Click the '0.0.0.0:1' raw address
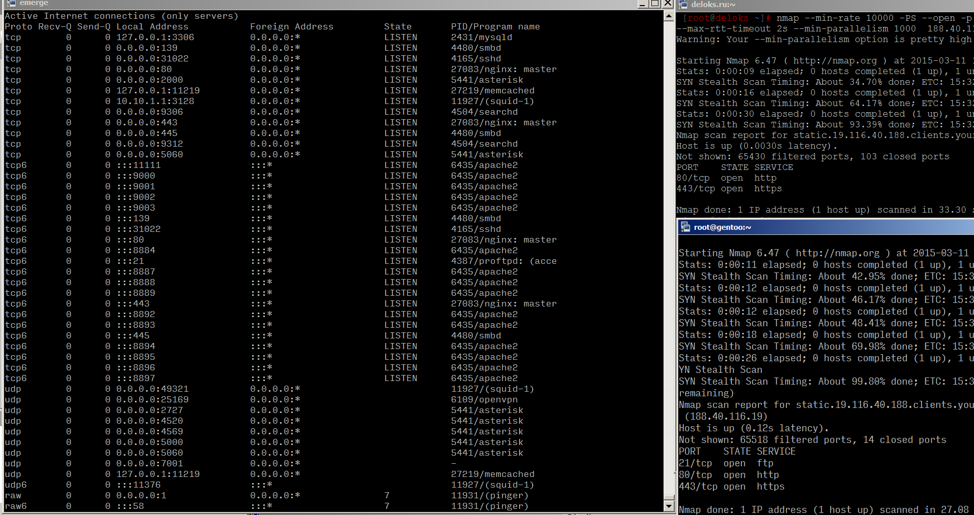Viewport: 974px width, 515px height. (x=141, y=495)
